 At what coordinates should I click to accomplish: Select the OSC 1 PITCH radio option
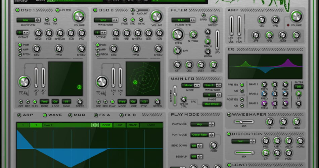(20, 54)
